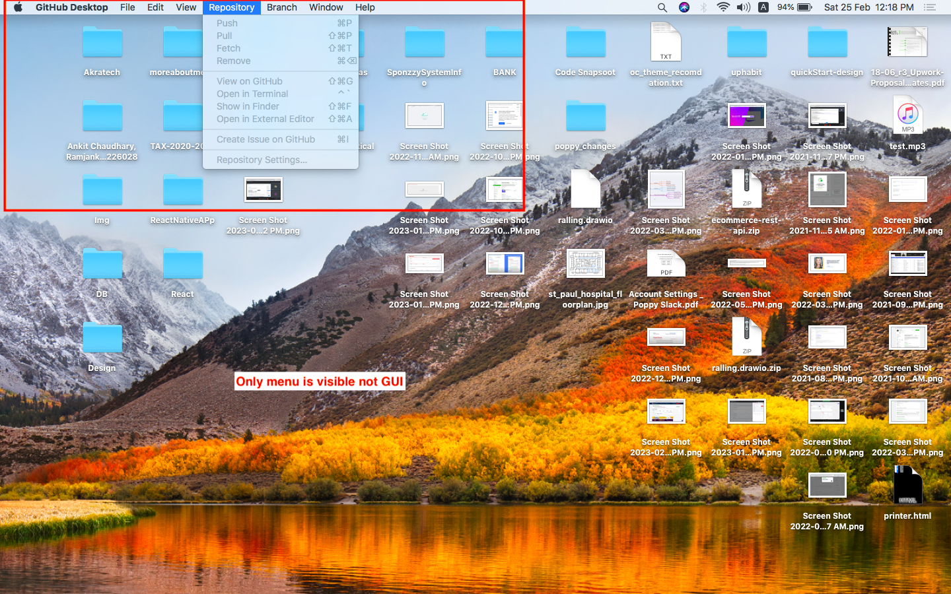Select the DB folder icon
The height and width of the screenshot is (594, 951).
[x=102, y=264]
